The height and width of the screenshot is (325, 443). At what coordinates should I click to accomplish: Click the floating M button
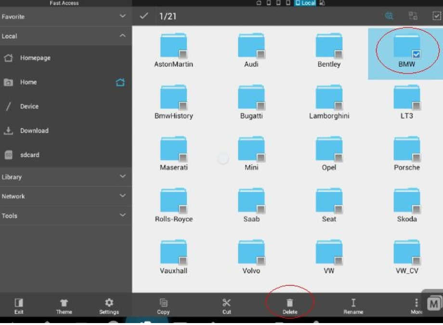coord(434,303)
